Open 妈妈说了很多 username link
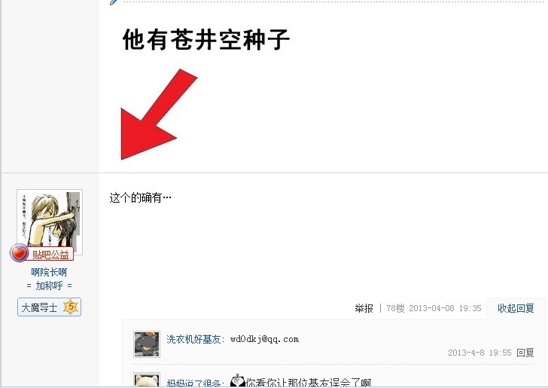The height and width of the screenshot is (388, 548). [x=193, y=383]
